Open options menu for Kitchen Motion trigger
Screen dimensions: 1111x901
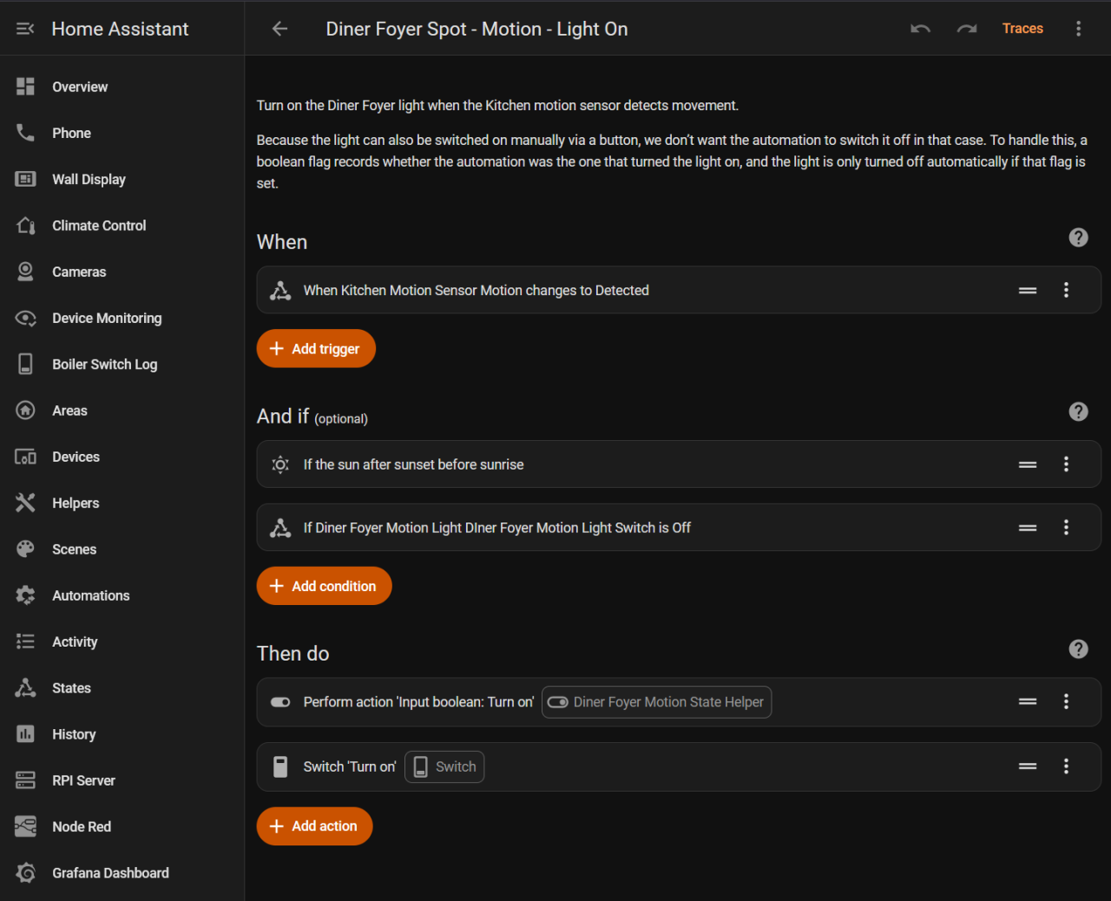[x=1066, y=290]
